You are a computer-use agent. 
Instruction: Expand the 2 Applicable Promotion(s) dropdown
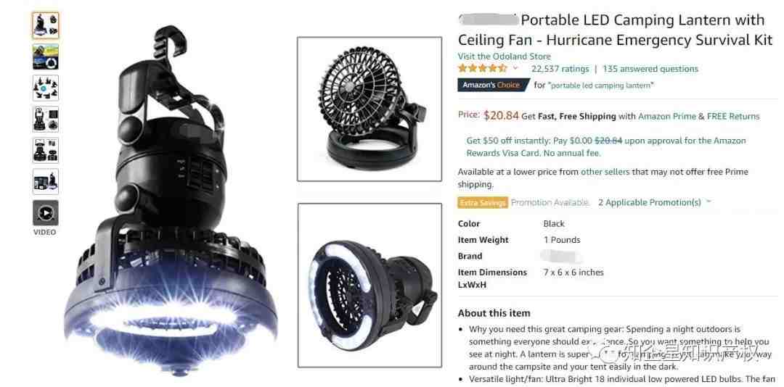(654, 202)
